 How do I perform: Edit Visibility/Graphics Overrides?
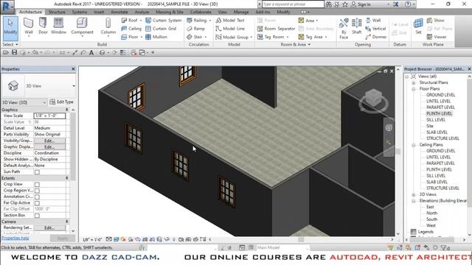[49, 141]
